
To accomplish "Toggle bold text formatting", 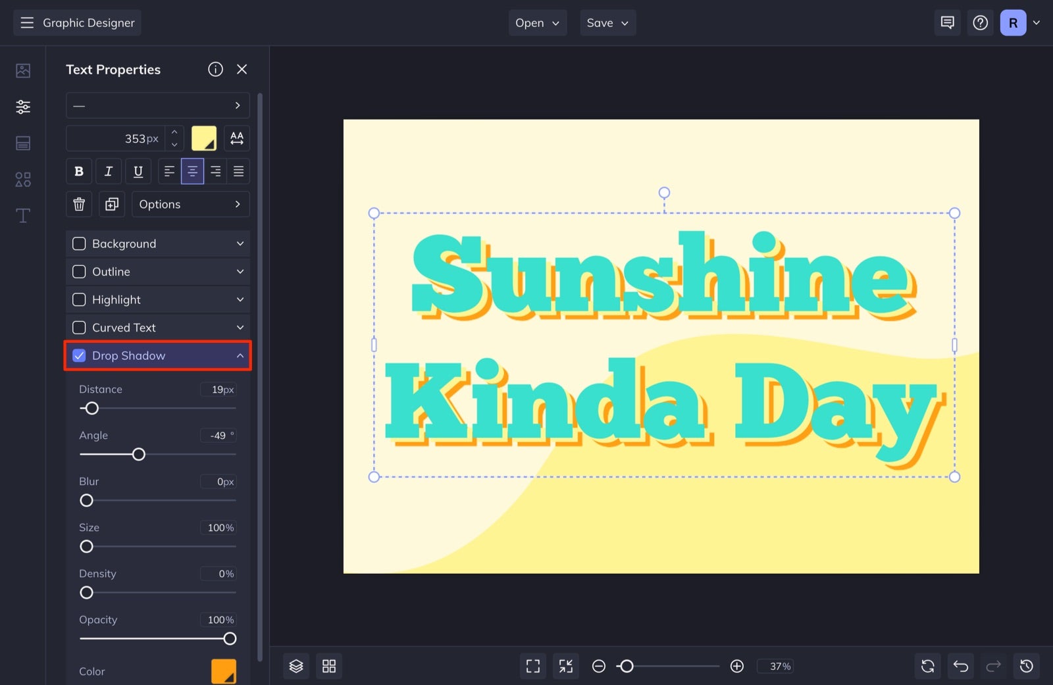I will [78, 171].
